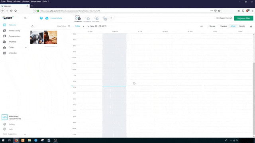Screen dimensions: 255x143
Task: Open the Affichage menu
Action: [x=17, y=1]
